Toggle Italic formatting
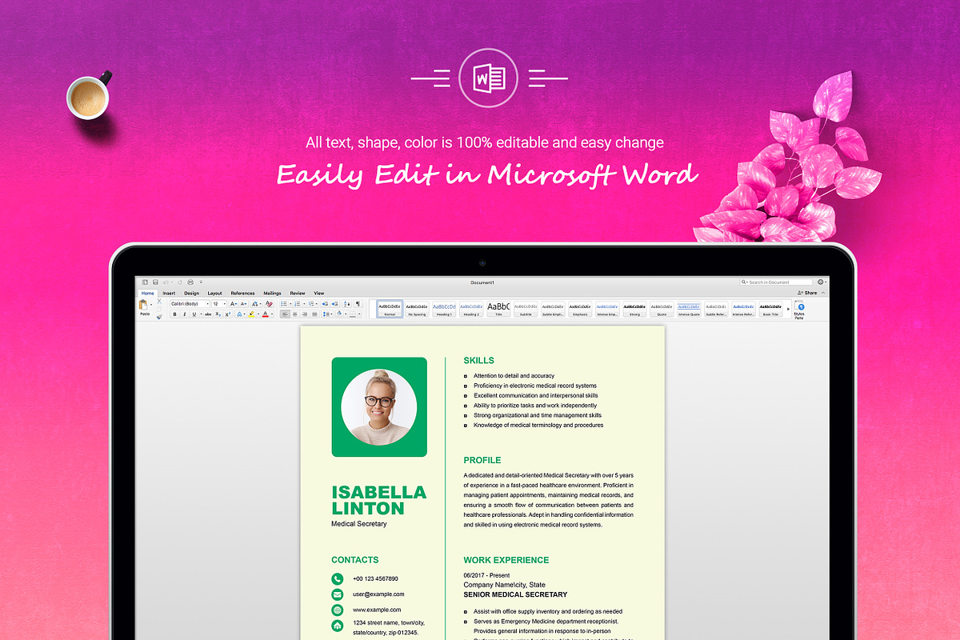 (x=185, y=314)
